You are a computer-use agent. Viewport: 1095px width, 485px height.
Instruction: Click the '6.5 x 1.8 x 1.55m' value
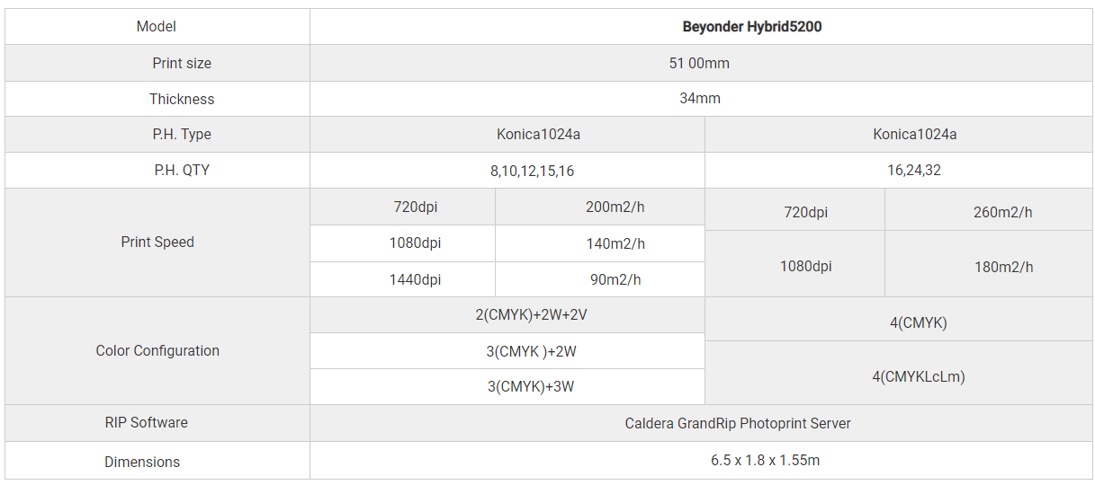tap(765, 461)
